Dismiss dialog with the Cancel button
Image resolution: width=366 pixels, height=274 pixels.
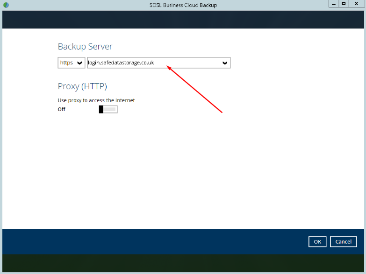pos(344,242)
